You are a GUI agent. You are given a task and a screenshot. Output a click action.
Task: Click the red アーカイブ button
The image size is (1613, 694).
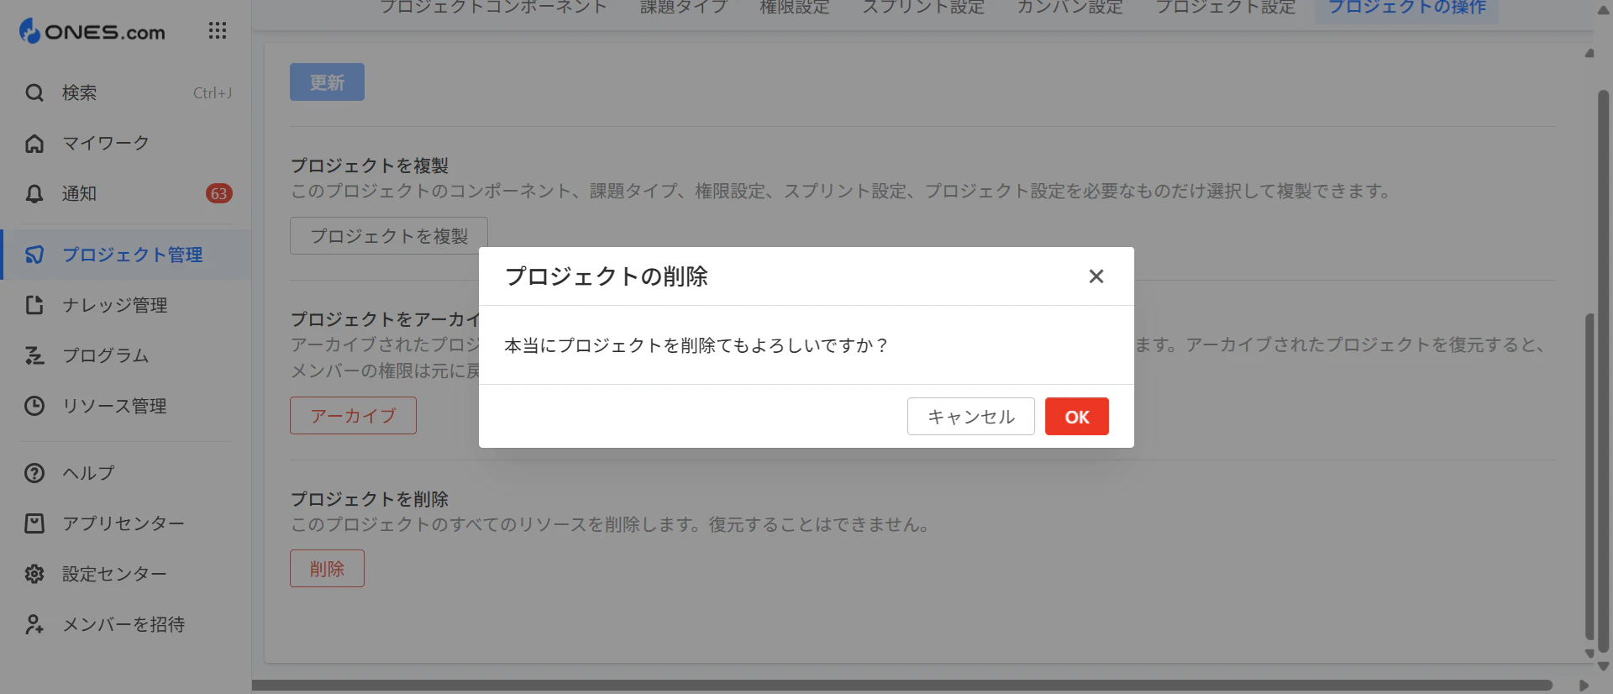(353, 416)
